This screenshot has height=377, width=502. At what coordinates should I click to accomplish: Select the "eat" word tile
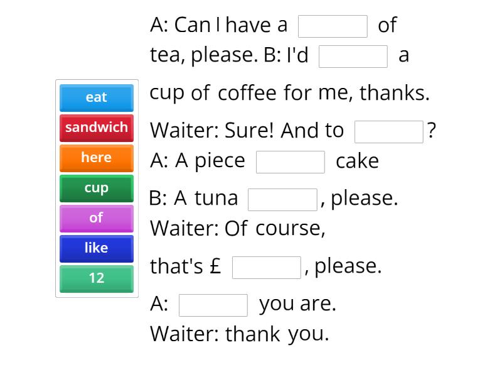[96, 97]
